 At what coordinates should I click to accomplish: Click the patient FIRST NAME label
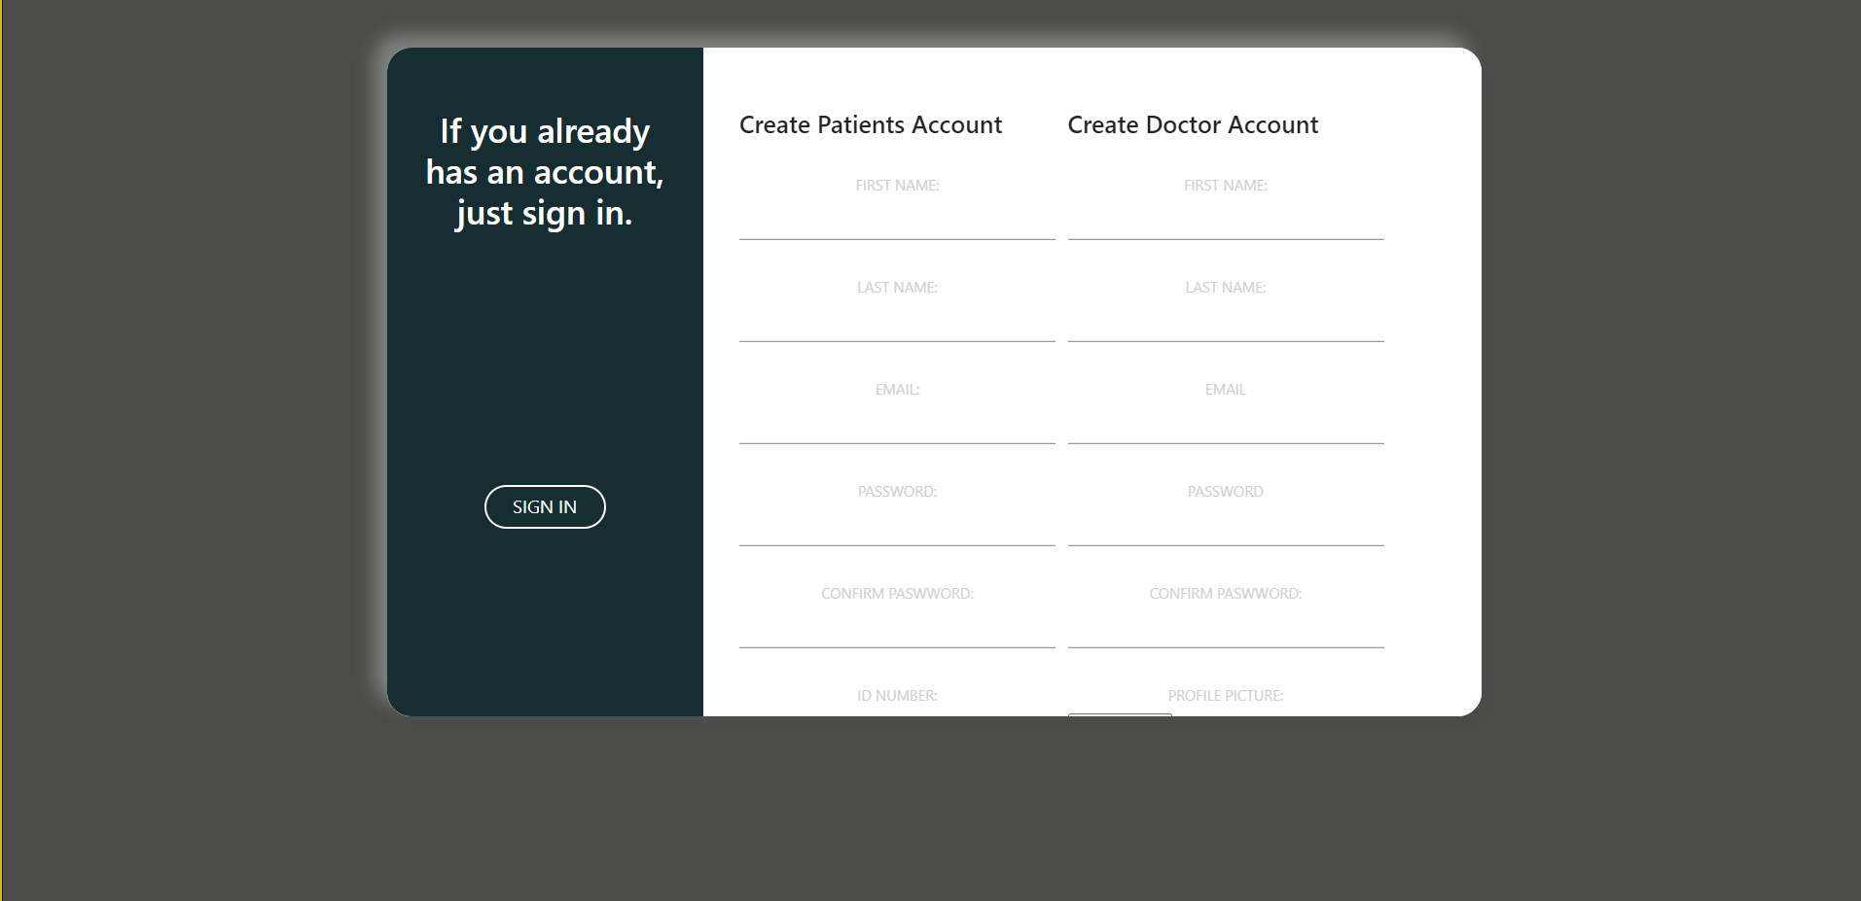(897, 186)
